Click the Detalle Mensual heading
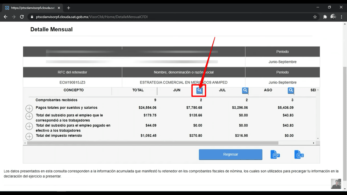 [x=52, y=29]
